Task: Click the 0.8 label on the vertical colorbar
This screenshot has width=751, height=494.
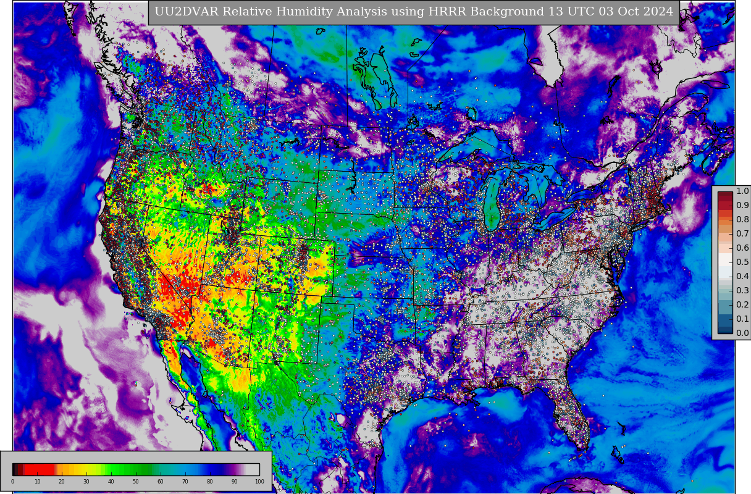Action: [x=742, y=220]
